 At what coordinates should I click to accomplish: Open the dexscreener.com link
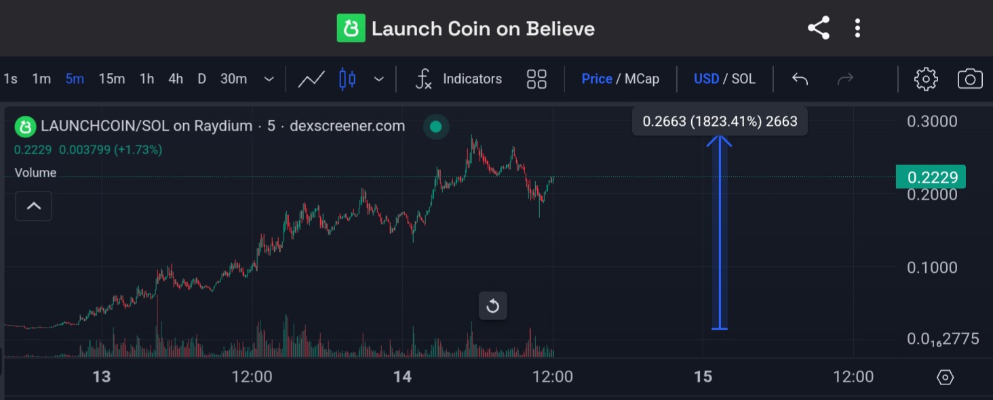(347, 125)
